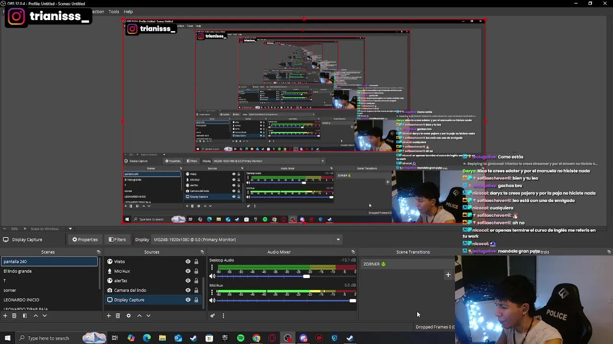
Task: Select the pantalla 240 scene
Action: click(49, 261)
